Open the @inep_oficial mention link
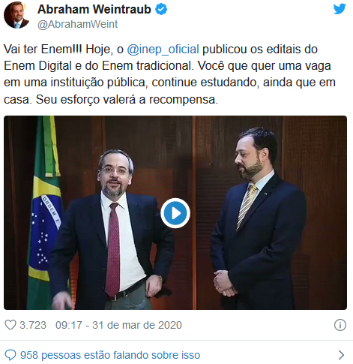The height and width of the screenshot is (364, 353). [163, 49]
